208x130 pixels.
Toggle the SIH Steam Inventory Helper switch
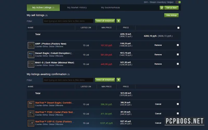pos(178,2)
